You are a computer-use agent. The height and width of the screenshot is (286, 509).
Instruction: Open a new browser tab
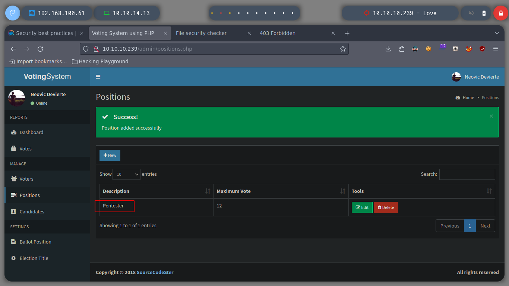pos(347,33)
